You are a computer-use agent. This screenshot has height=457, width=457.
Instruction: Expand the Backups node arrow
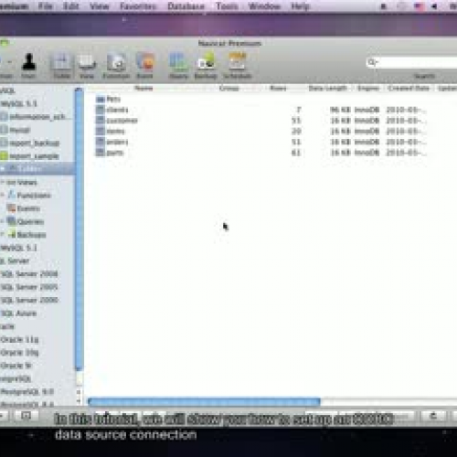(2, 235)
